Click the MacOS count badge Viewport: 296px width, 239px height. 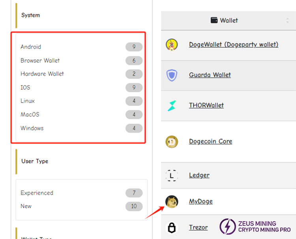coord(134,115)
